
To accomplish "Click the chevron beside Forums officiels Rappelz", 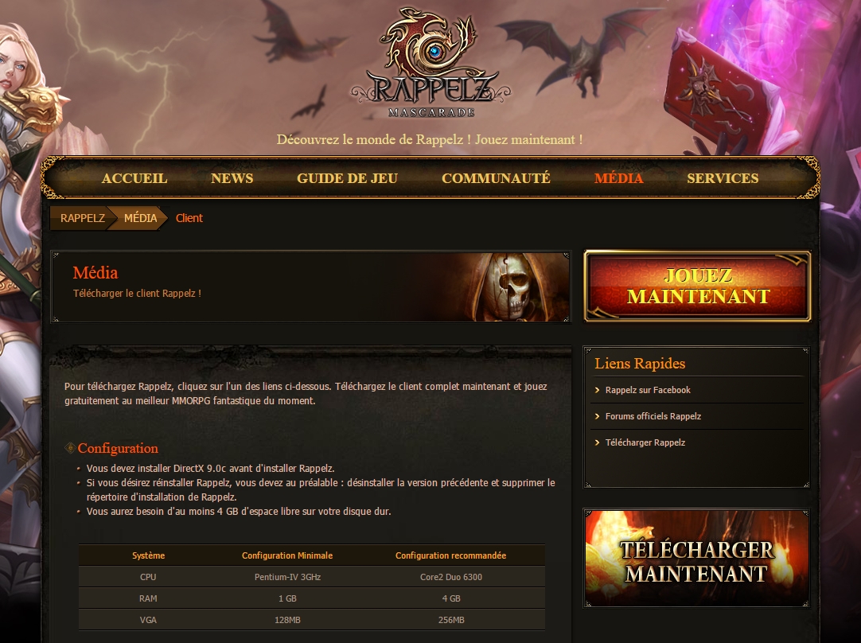I will [x=598, y=416].
